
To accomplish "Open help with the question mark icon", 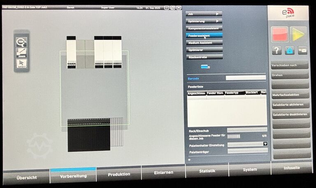I will [277, 50].
